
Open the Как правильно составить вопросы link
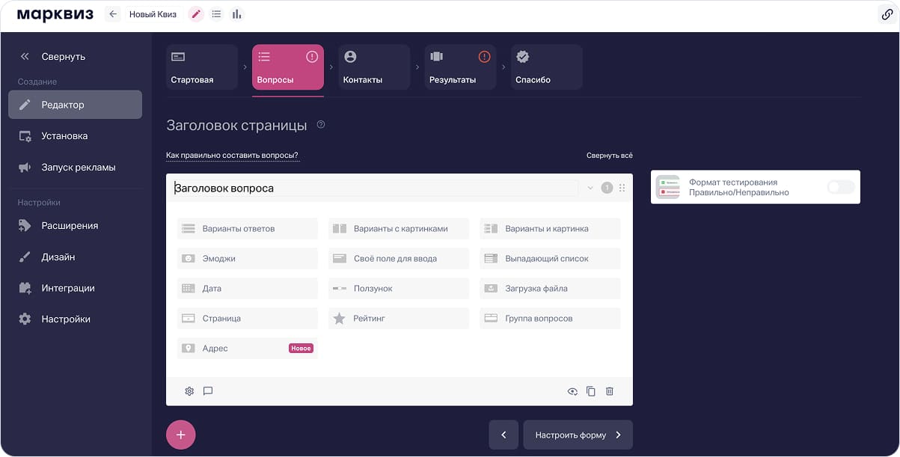coord(233,156)
